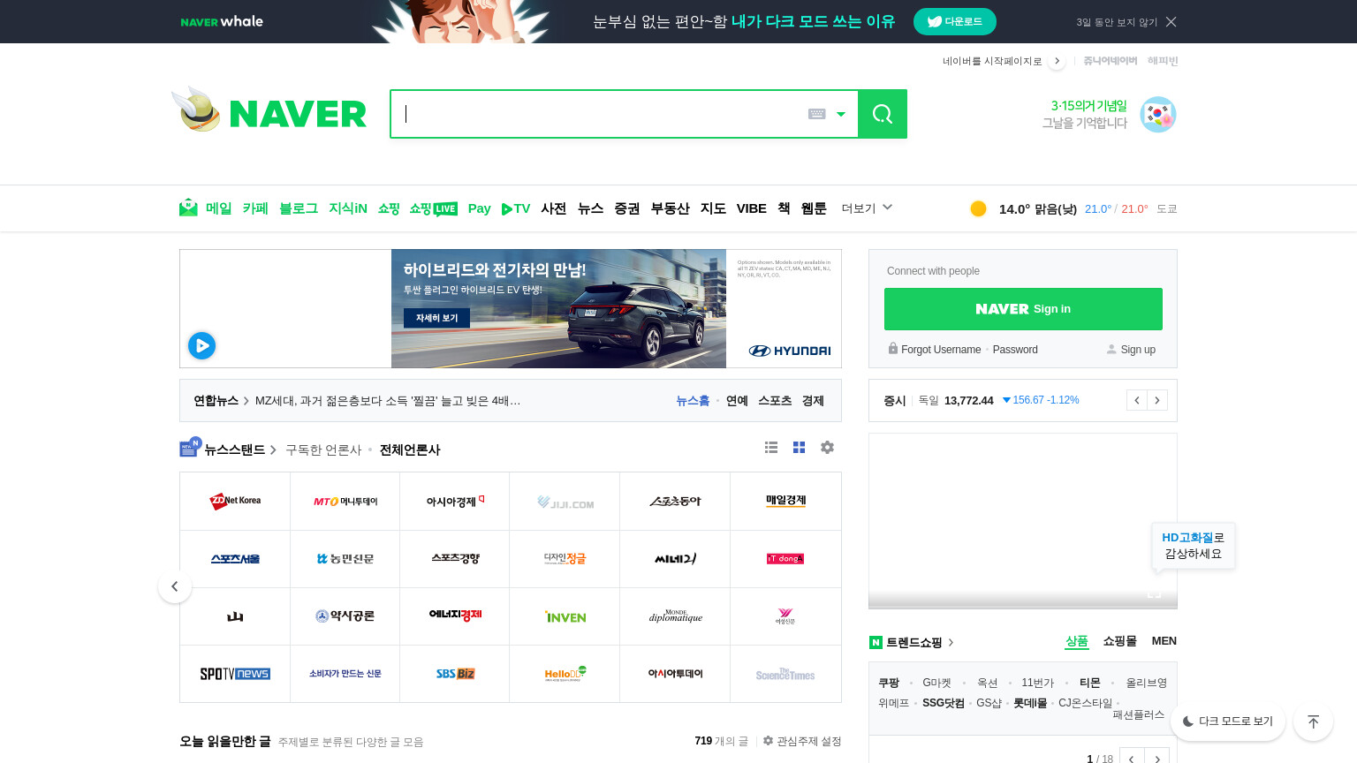Click 네이버를 시작페이지로 arrow button
Image resolution: width=1357 pixels, height=763 pixels.
point(1057,61)
